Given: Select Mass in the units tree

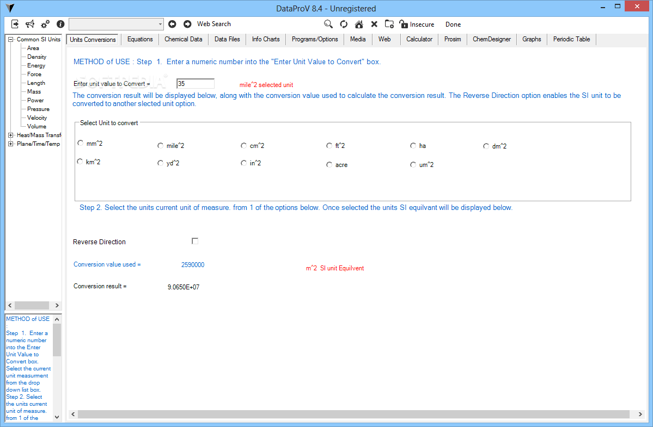Looking at the screenshot, I should click(34, 92).
